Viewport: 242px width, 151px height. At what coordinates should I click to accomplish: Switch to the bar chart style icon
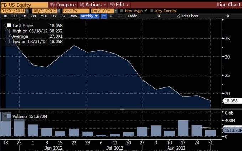(x=111, y=16)
